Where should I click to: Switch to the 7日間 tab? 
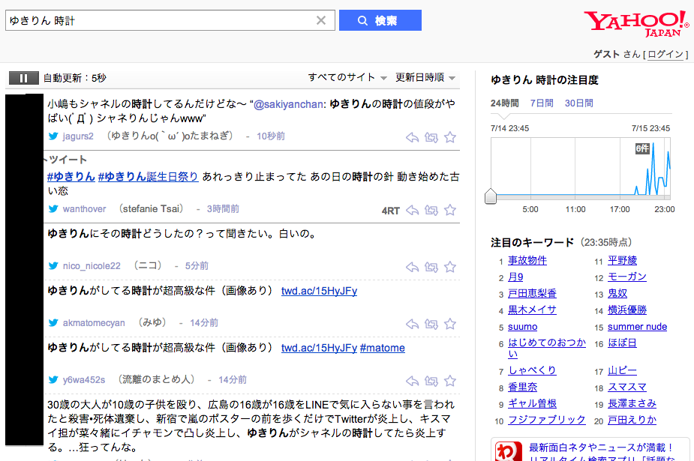[x=541, y=103]
